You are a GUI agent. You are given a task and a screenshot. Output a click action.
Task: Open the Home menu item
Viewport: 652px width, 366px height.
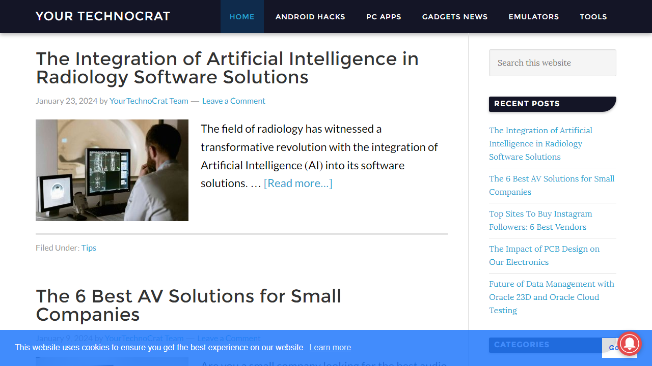(x=242, y=17)
